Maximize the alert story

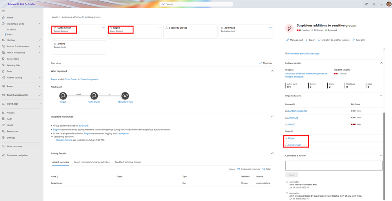coord(266,63)
